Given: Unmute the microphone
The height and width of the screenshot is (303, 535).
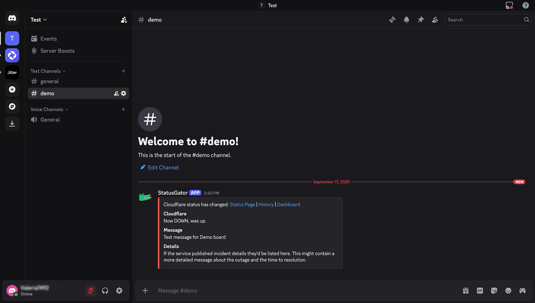Looking at the screenshot, I should pyautogui.click(x=91, y=291).
